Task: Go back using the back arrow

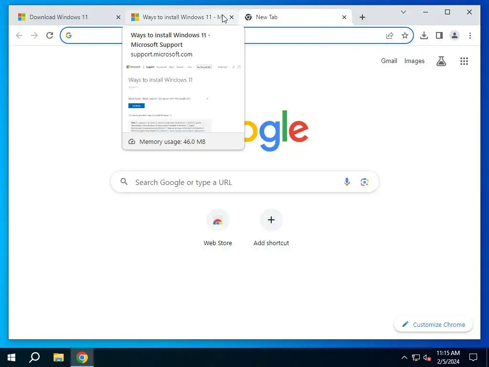Action: click(19, 35)
